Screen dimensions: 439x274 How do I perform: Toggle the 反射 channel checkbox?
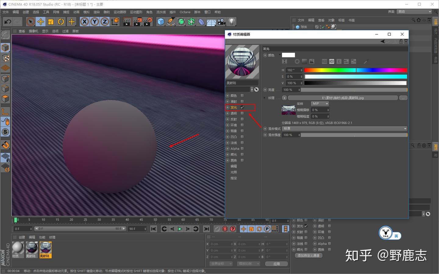click(x=242, y=119)
